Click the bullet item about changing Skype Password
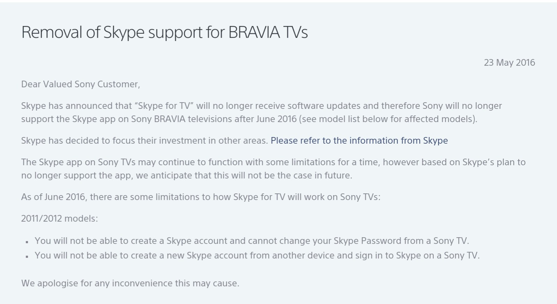The width and height of the screenshot is (557, 304). [252, 241]
